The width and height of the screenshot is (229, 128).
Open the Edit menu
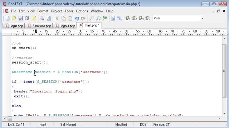point(21,11)
